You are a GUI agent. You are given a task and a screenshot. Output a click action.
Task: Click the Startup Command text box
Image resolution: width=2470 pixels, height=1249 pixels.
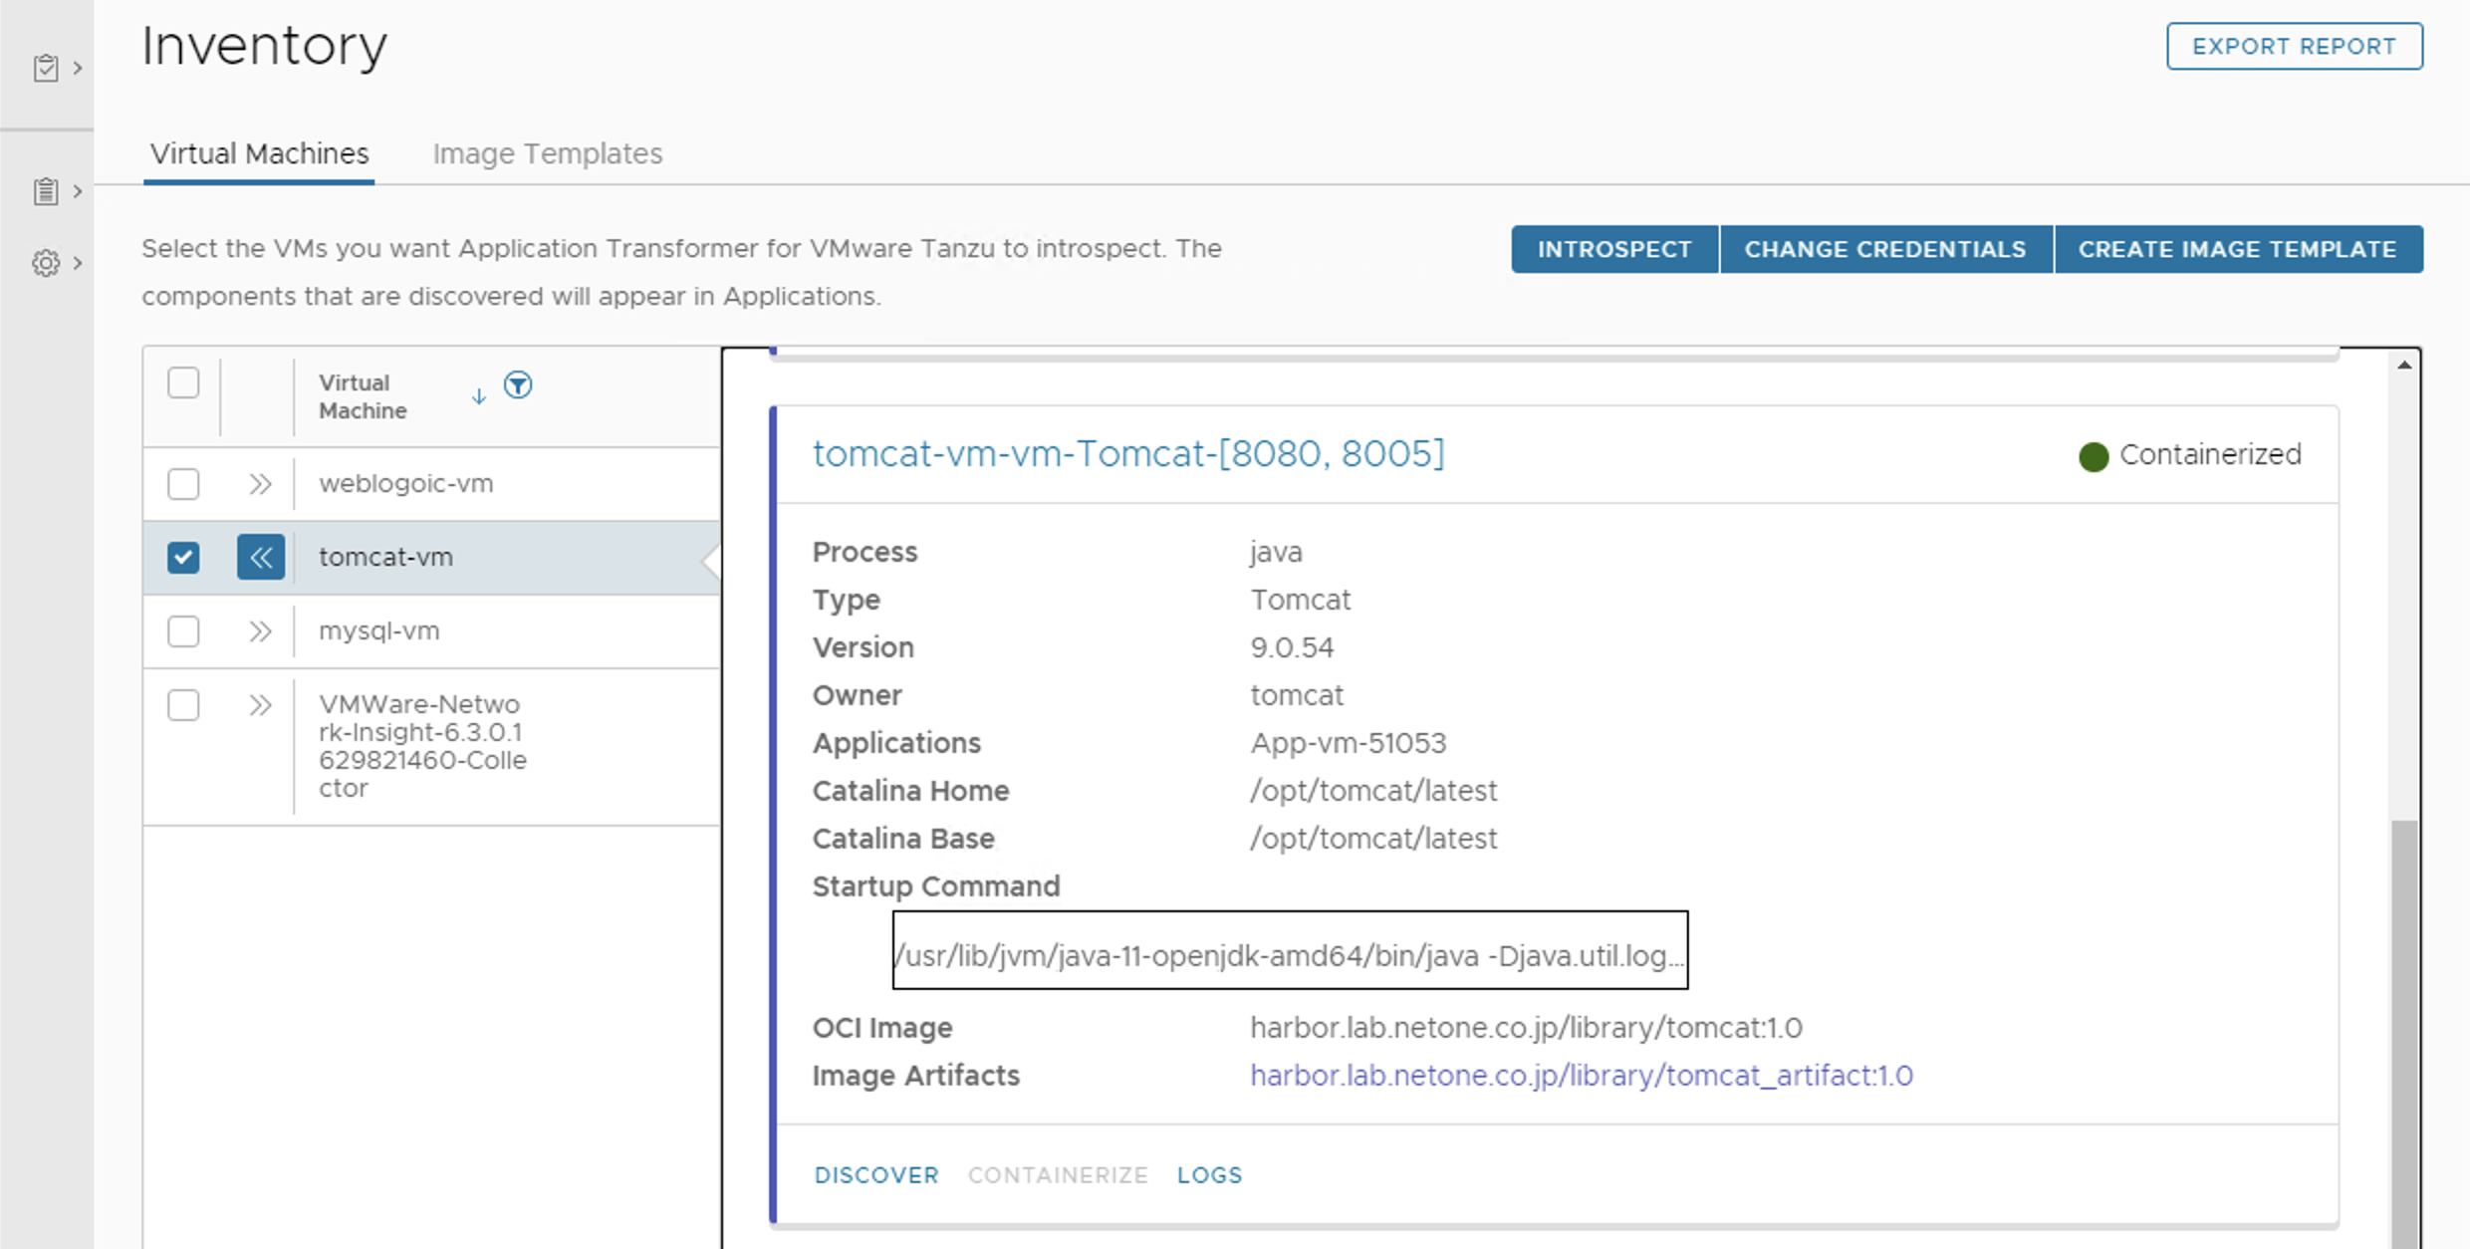click(1290, 950)
